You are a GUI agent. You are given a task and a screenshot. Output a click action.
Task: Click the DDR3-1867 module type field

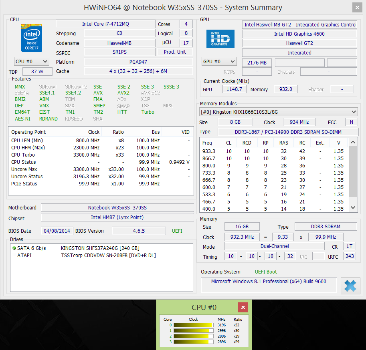click(288, 132)
